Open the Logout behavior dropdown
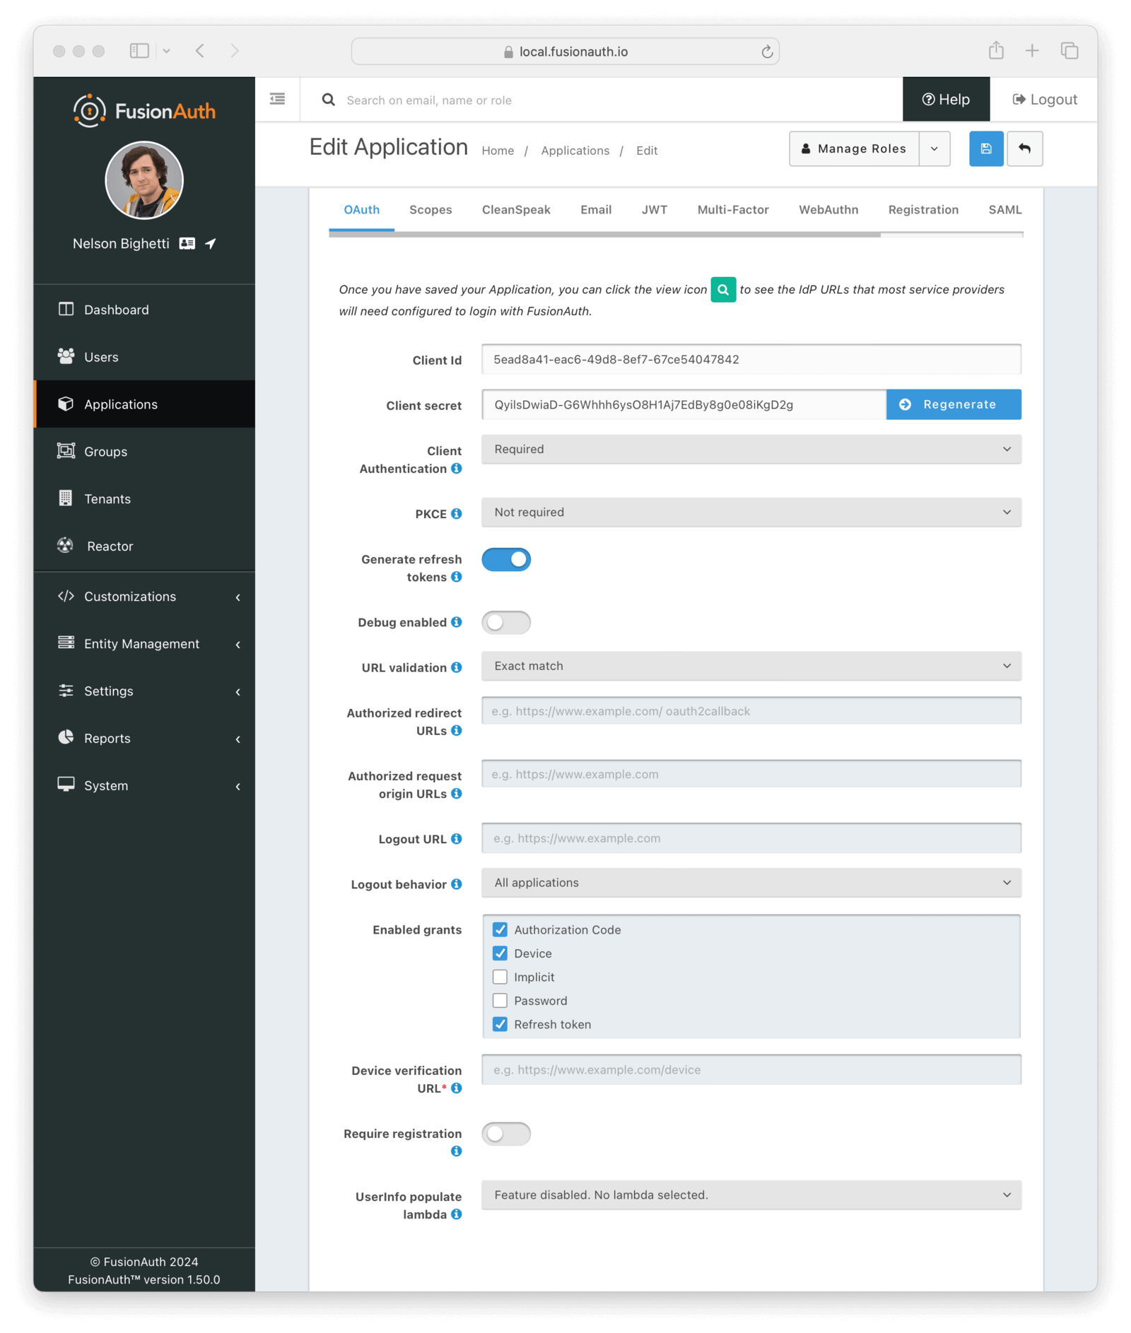Viewport: 1131px width, 1333px height. click(751, 883)
